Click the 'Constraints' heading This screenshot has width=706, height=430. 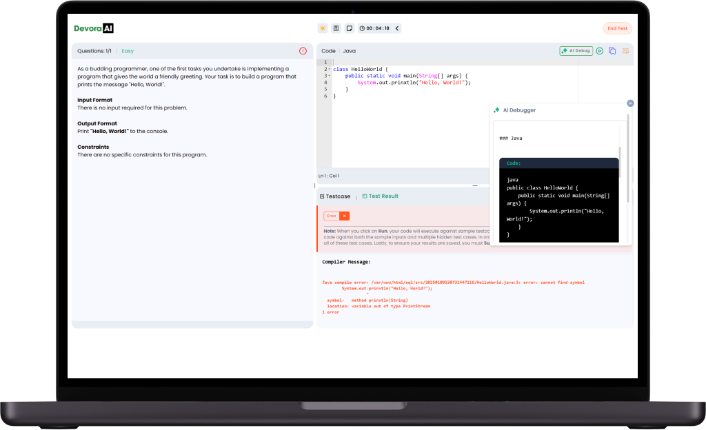tap(93, 147)
